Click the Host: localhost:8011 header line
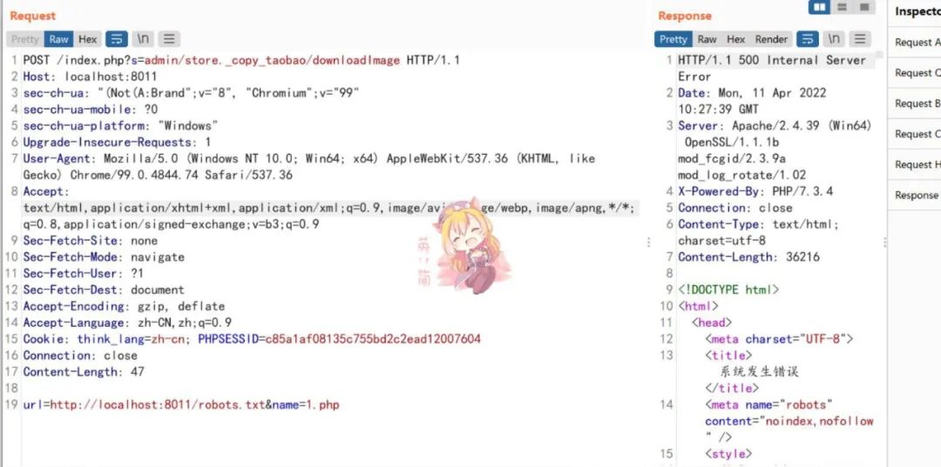Viewport: 941px width, 467px height. click(x=90, y=77)
